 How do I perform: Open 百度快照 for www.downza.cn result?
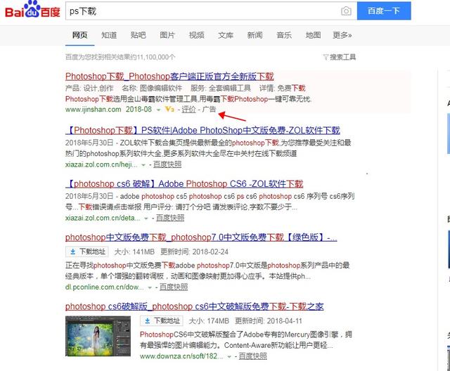coord(253,356)
